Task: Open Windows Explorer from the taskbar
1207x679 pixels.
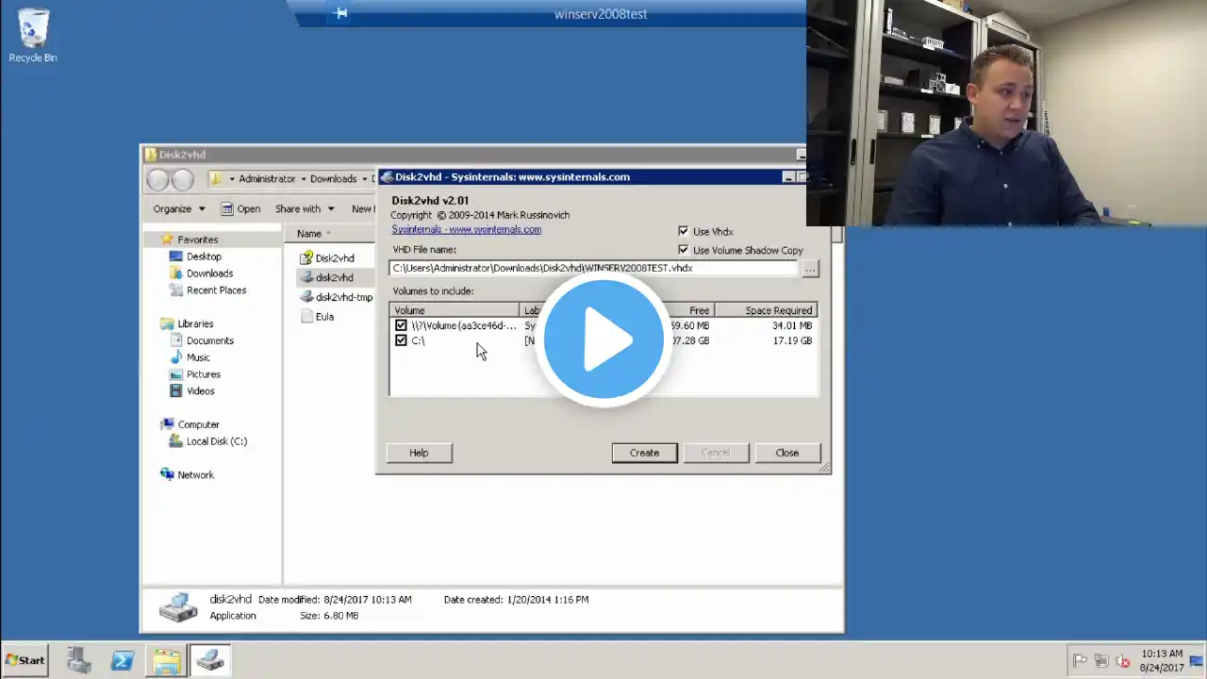Action: [x=167, y=660]
